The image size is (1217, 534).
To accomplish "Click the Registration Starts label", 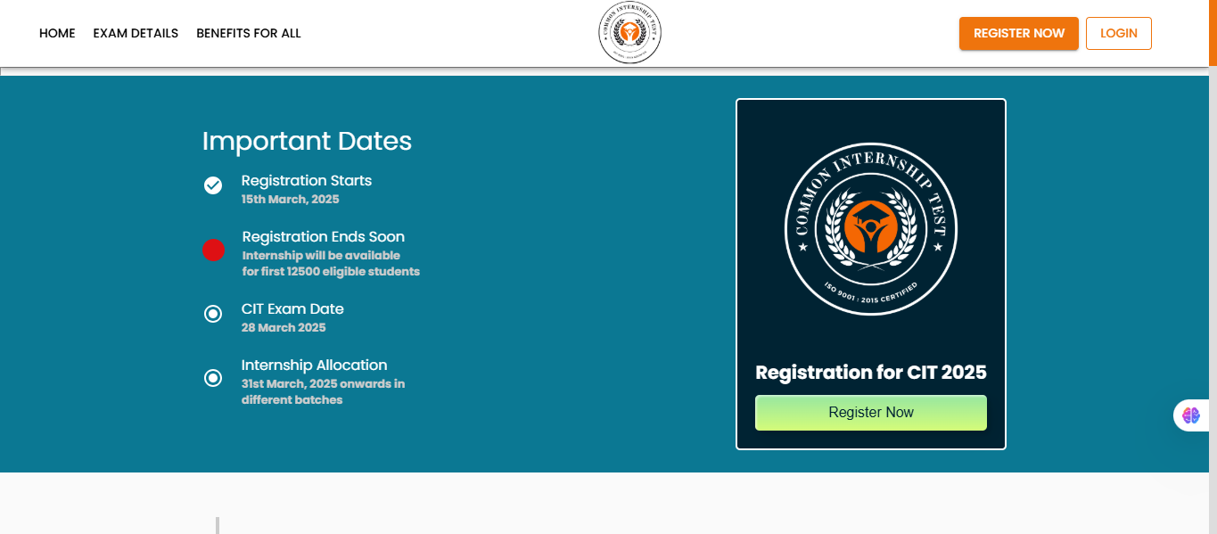I will click(x=306, y=180).
